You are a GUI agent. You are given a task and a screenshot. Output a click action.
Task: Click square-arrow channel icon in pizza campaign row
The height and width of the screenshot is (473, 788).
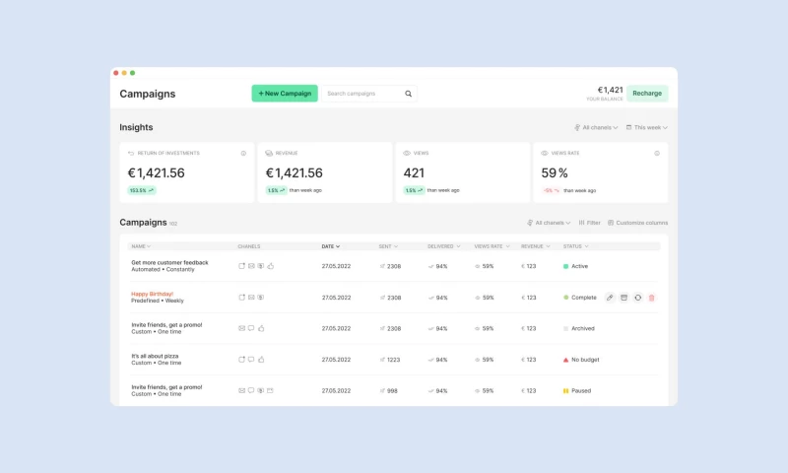point(241,360)
